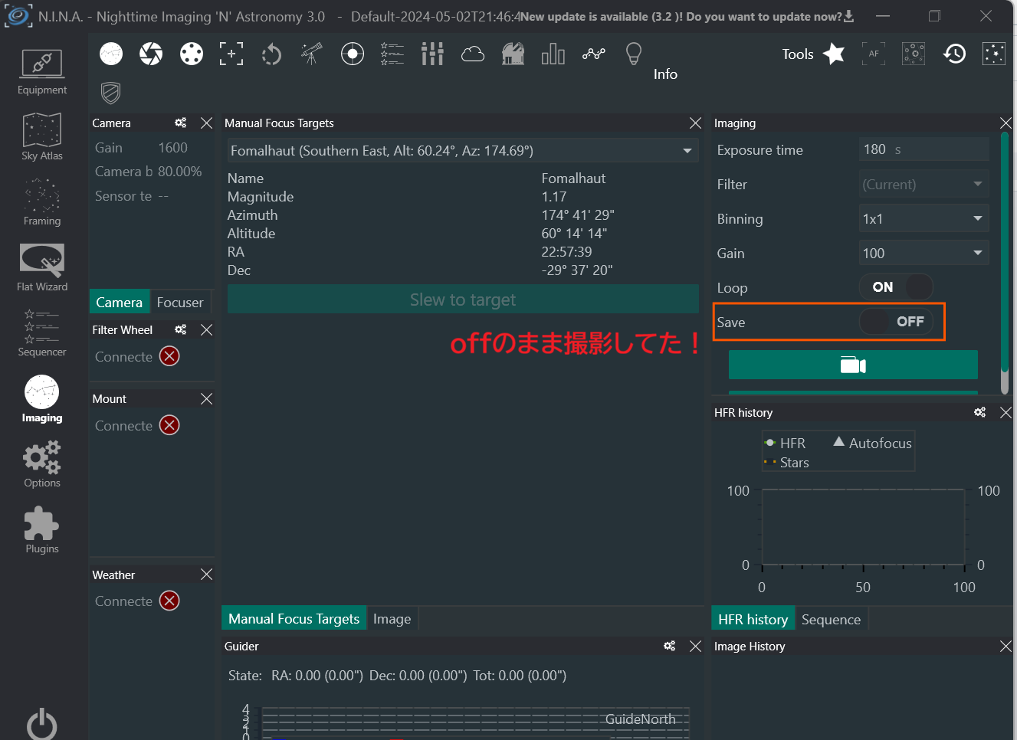1017x740 pixels.
Task: Click the green take exposure camera button
Action: (853, 365)
